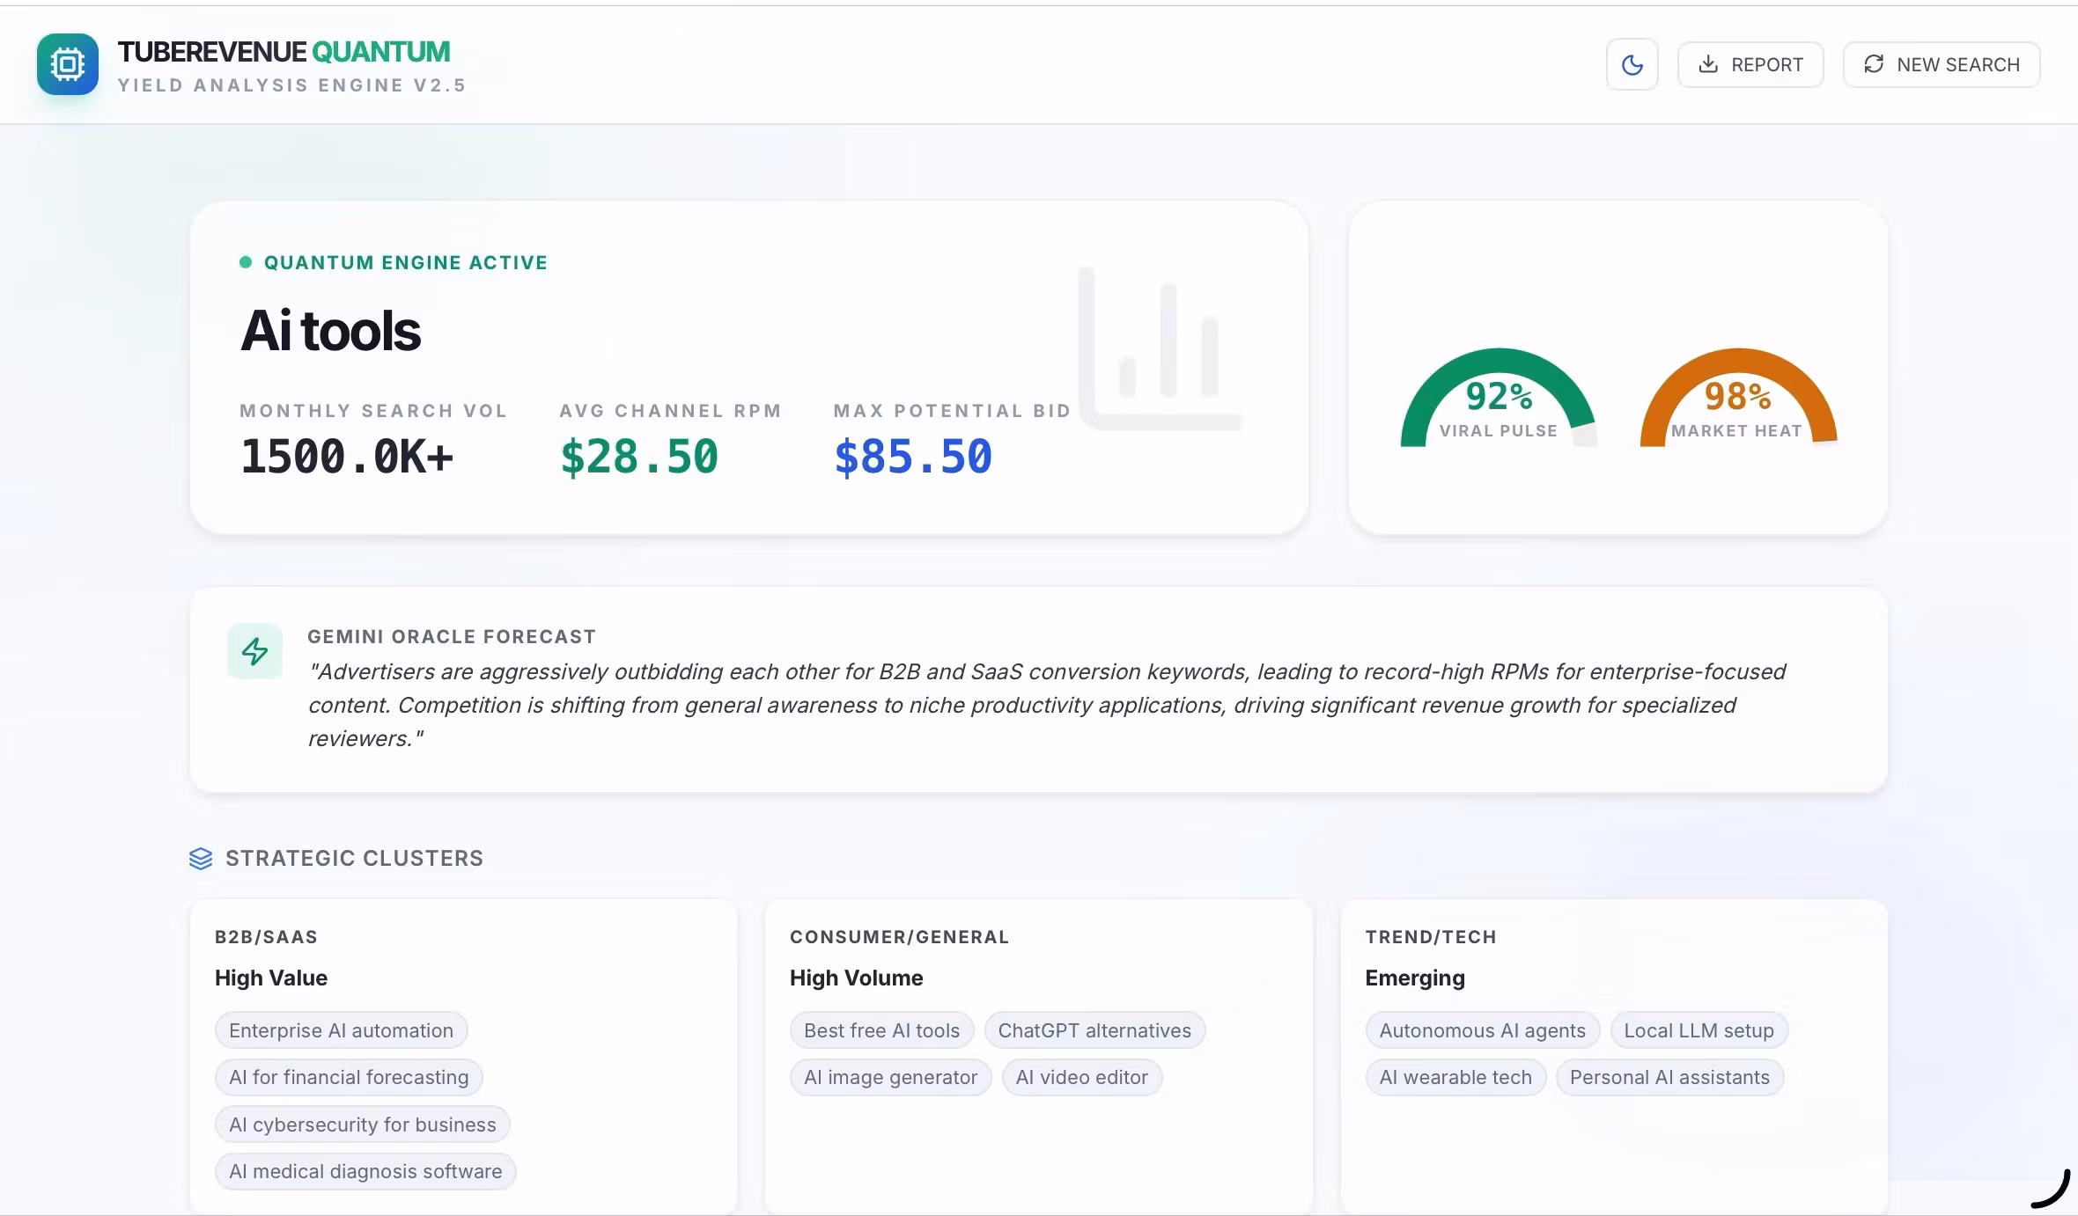
Task: Click the Local LLM setup tag
Action: [x=1699, y=1030]
